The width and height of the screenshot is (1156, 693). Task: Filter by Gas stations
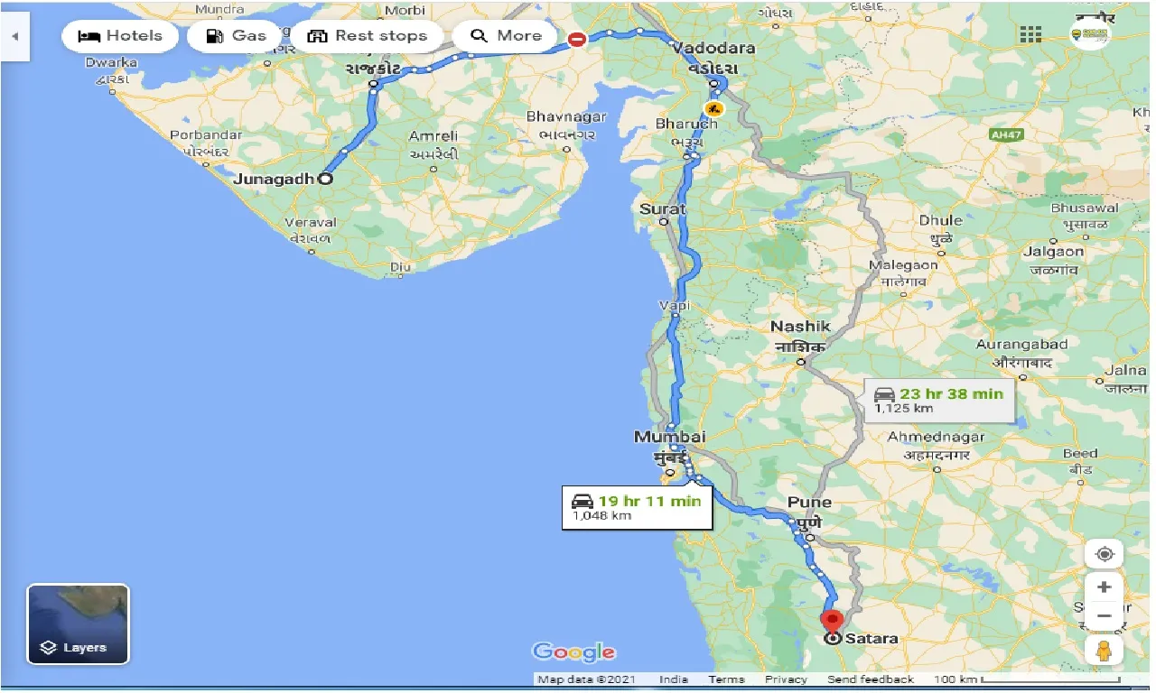coord(235,36)
